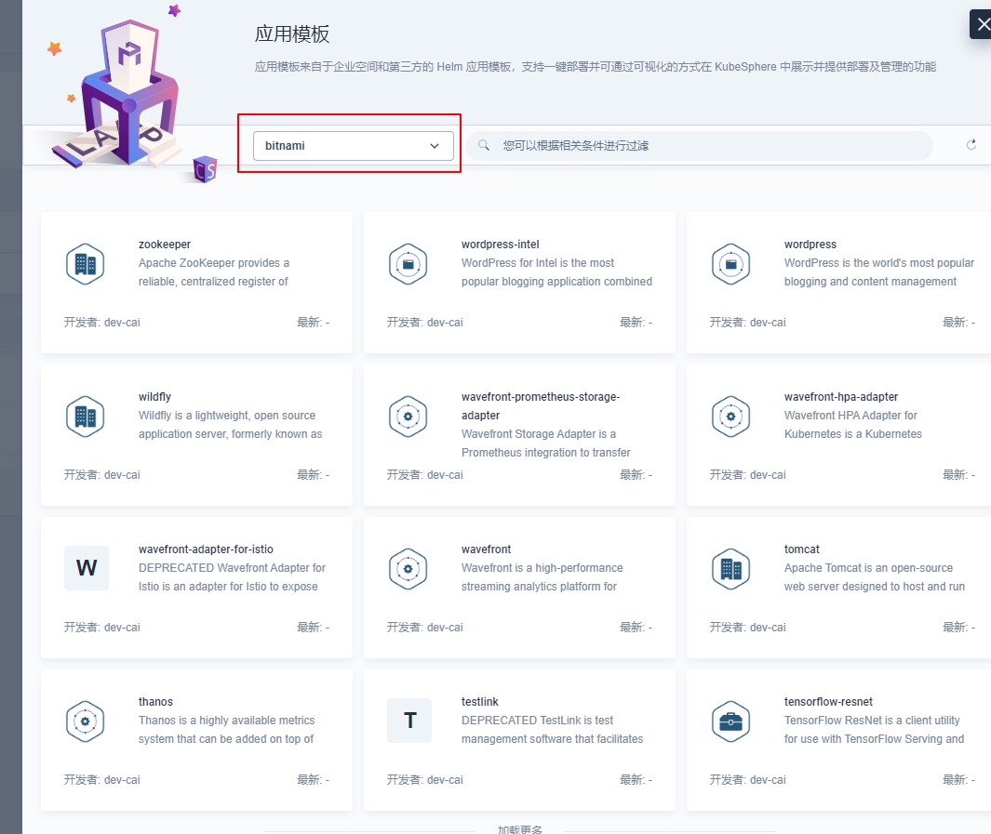Click the 应用模板 heading
The height and width of the screenshot is (834, 991).
pyautogui.click(x=292, y=34)
